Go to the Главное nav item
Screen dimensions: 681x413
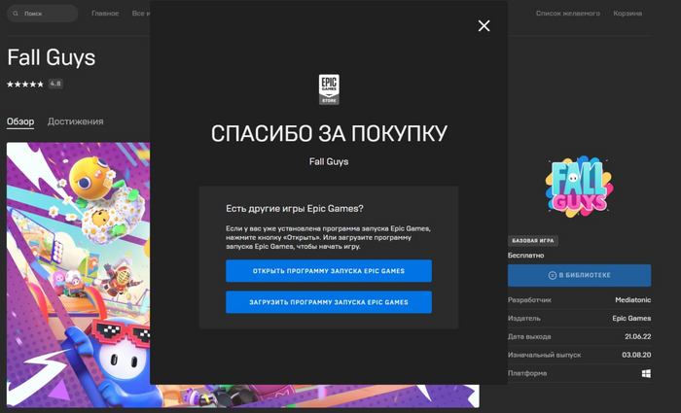click(x=105, y=14)
